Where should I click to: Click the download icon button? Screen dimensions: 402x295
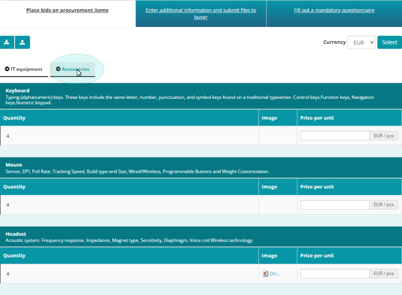(7, 42)
